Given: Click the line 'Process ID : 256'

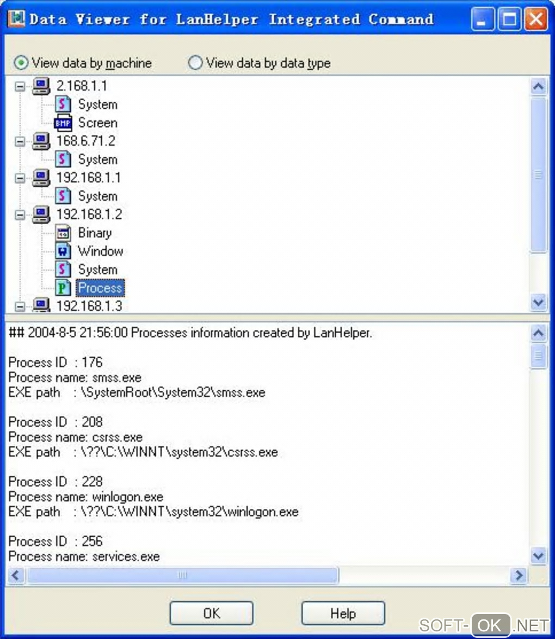Looking at the screenshot, I should pyautogui.click(x=55, y=541).
